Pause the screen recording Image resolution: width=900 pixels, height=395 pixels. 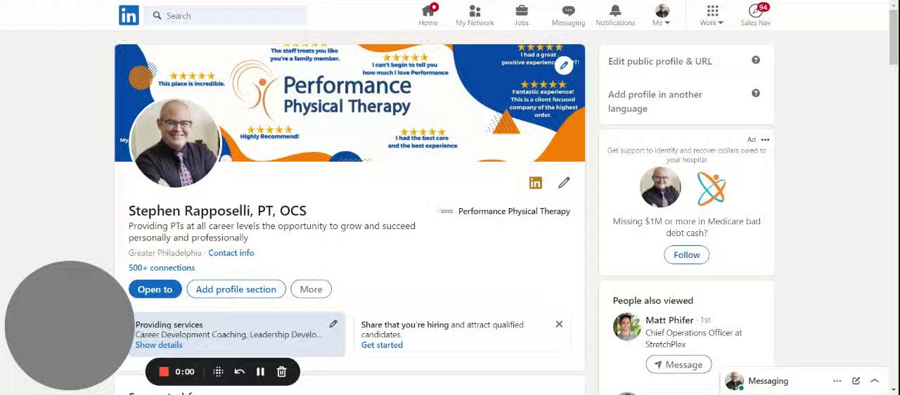point(260,372)
